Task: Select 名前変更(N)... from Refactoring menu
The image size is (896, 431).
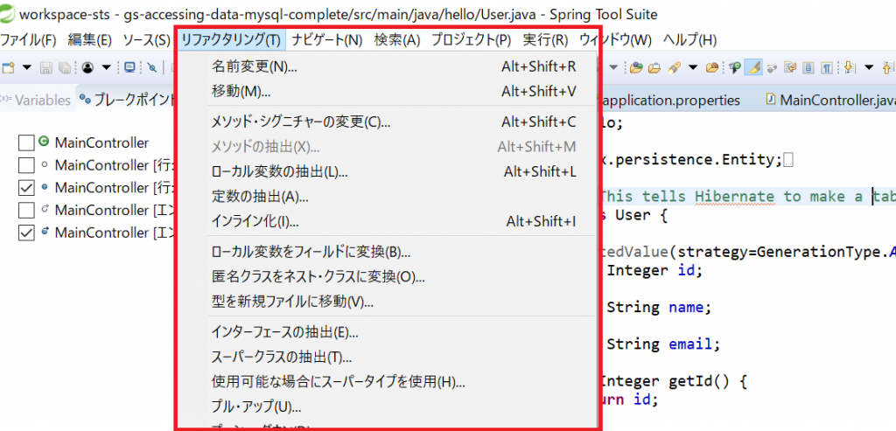Action: click(x=255, y=66)
